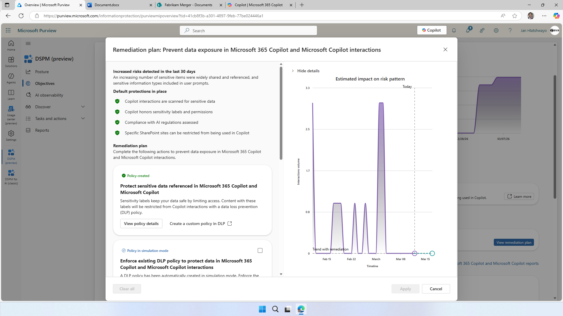
Task: Open the notifications bell in Purview header
Action: point(454,30)
